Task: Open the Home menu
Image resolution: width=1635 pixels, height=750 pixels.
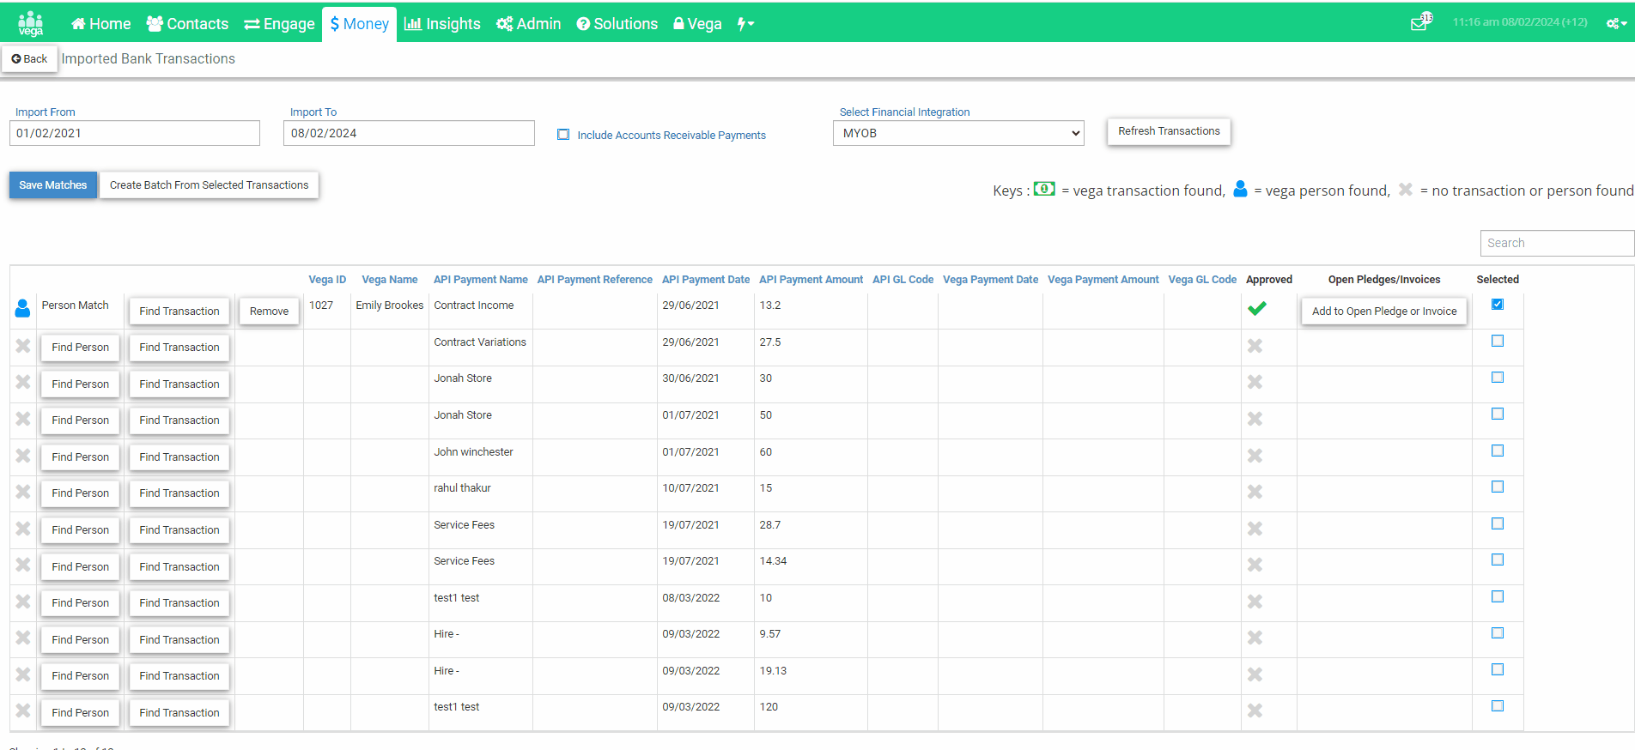Action: tap(100, 24)
